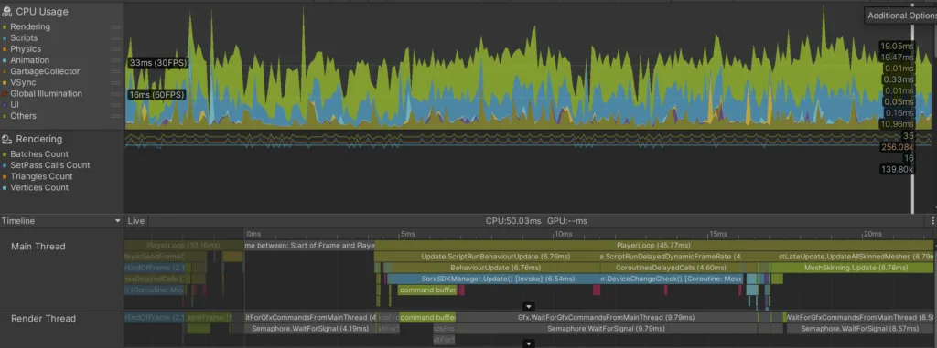This screenshot has height=348, width=937.
Task: Click the CPU Usage module title
Action: (x=42, y=11)
